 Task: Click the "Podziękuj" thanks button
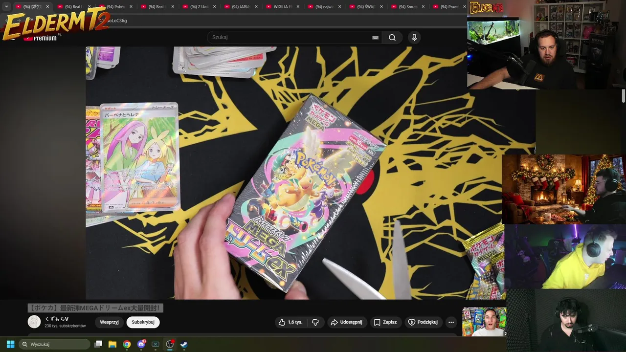[x=424, y=322]
